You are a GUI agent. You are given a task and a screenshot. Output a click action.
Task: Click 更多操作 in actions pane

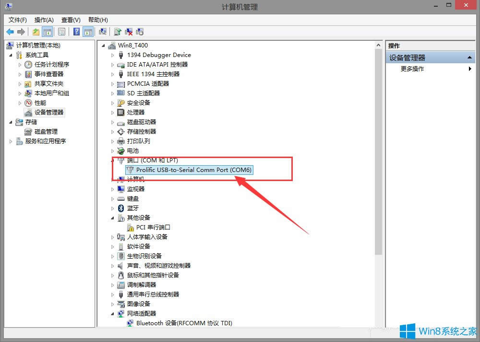pyautogui.click(x=412, y=68)
